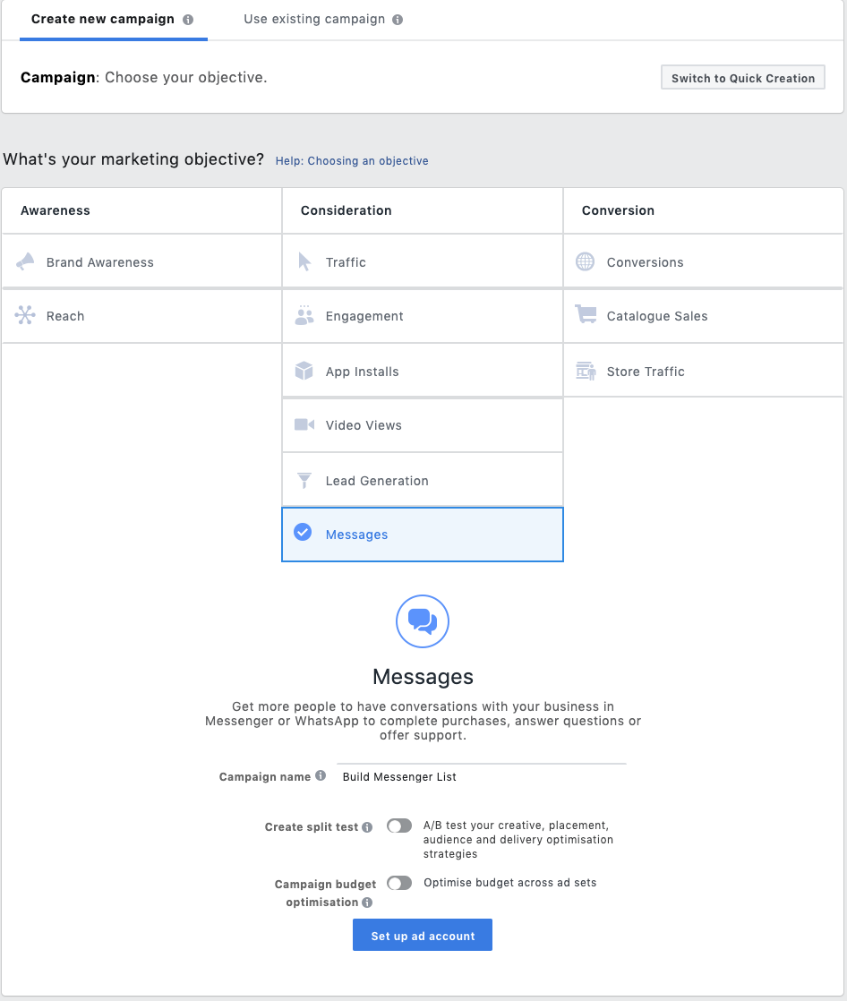Deselect the checked Messages objective

click(x=423, y=535)
